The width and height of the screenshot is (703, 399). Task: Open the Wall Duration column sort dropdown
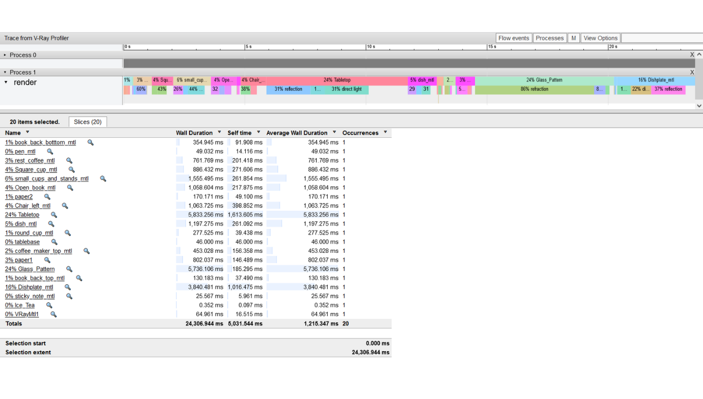[x=218, y=133]
